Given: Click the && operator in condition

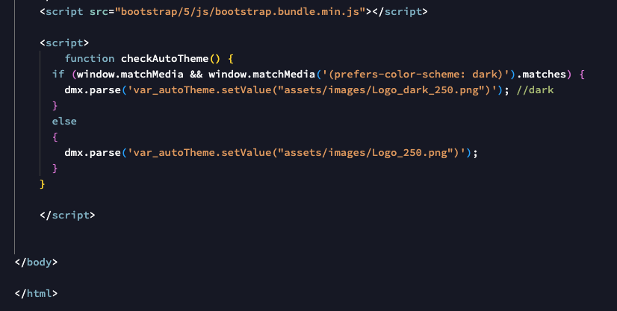Looking at the screenshot, I should 196,75.
